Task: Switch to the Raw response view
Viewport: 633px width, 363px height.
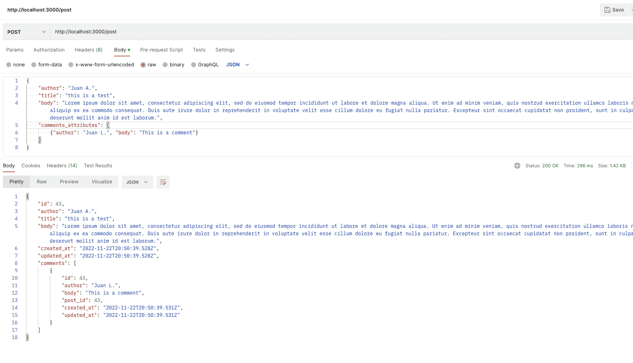Action: point(42,182)
